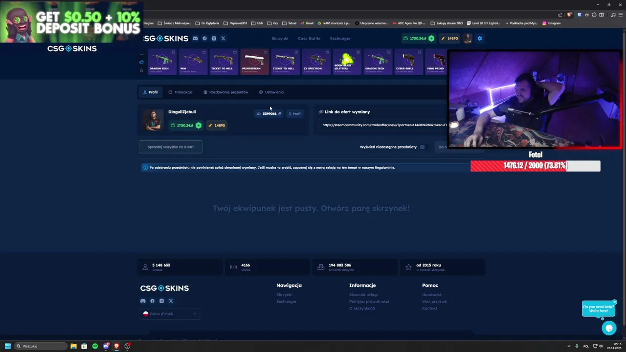Open the Gmail bookmark

307,23
